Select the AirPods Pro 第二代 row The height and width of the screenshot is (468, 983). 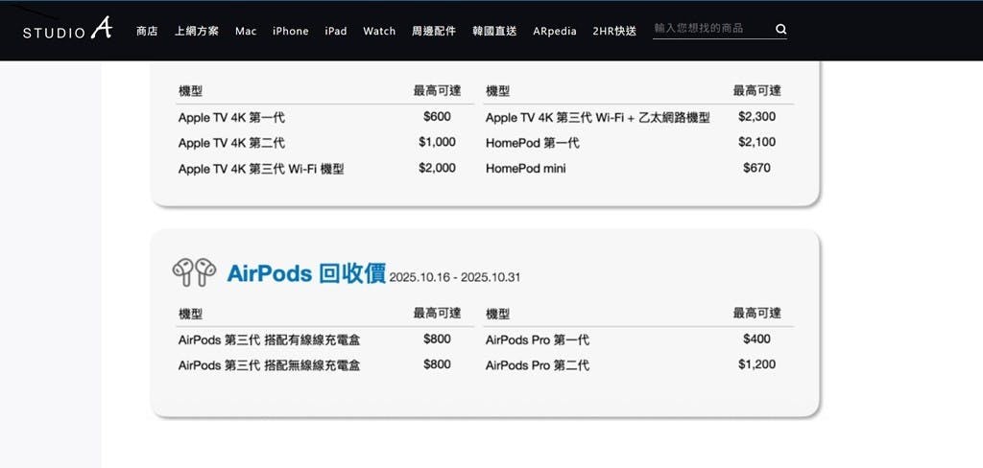538,365
